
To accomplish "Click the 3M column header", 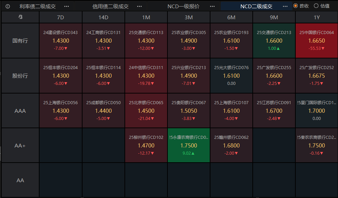I will point(189,17).
